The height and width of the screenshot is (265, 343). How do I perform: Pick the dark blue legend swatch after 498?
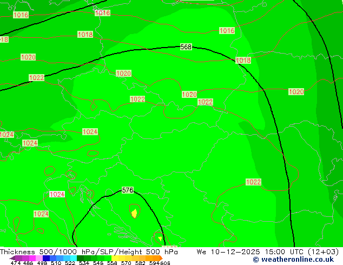coord(46,258)
